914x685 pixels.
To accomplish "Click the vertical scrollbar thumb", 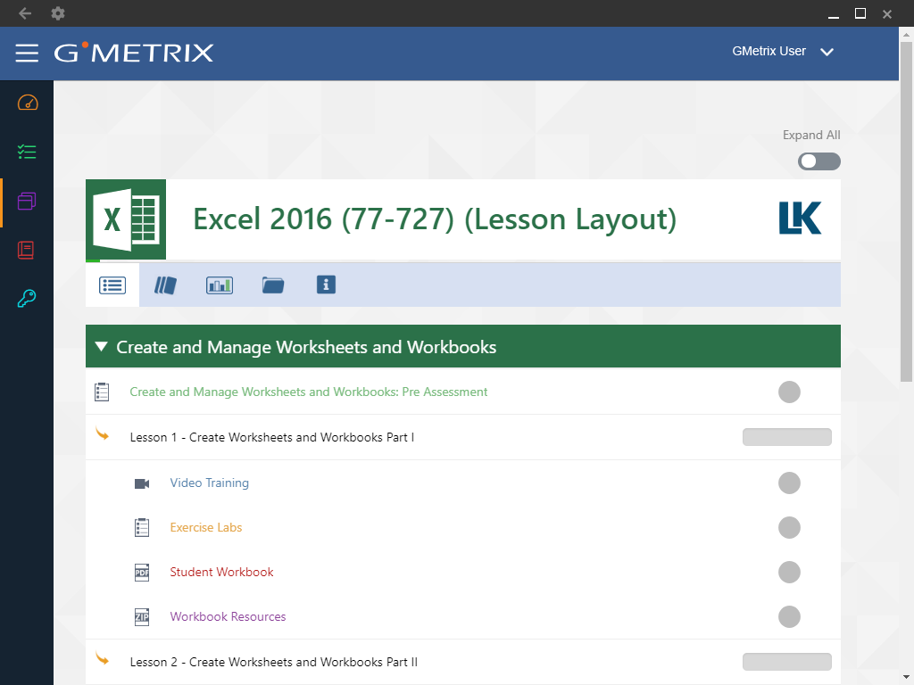I will (x=907, y=211).
